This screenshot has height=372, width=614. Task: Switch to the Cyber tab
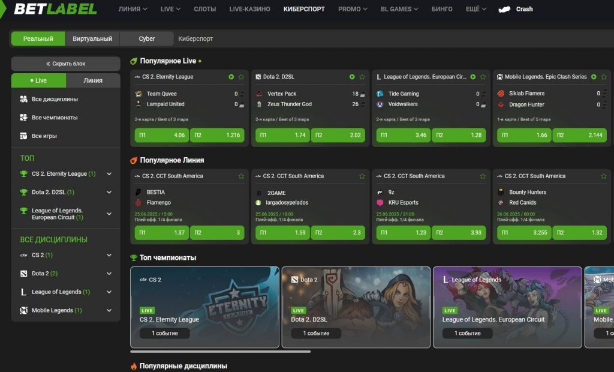pyautogui.click(x=147, y=39)
